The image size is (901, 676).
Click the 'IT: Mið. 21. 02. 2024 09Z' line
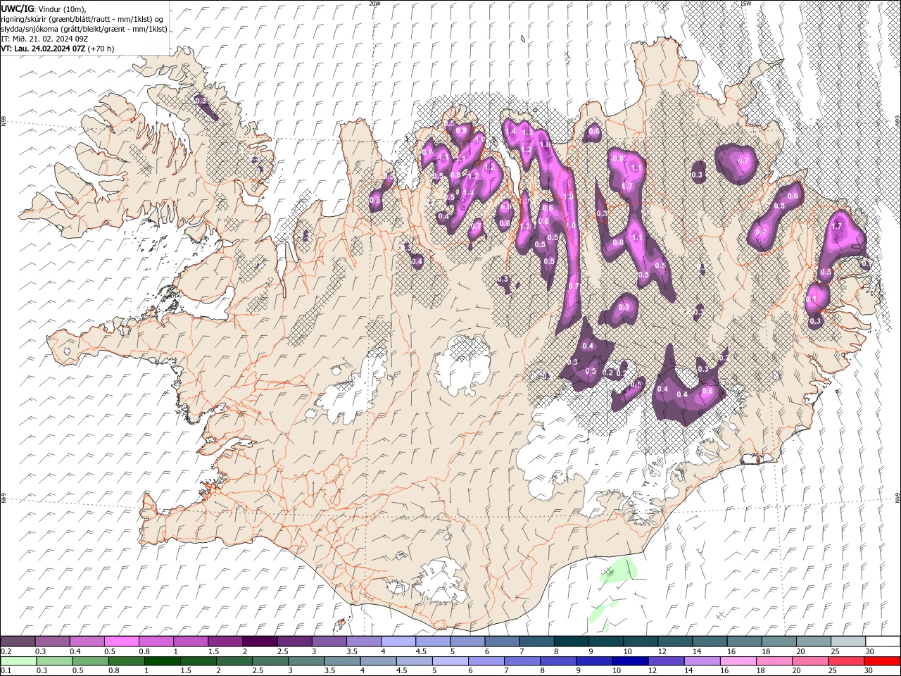coord(44,39)
